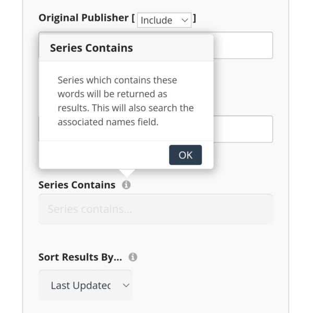Viewport: 313px width, 313px height.
Task: Expand the Last Updated sort dropdown
Action: (86, 285)
